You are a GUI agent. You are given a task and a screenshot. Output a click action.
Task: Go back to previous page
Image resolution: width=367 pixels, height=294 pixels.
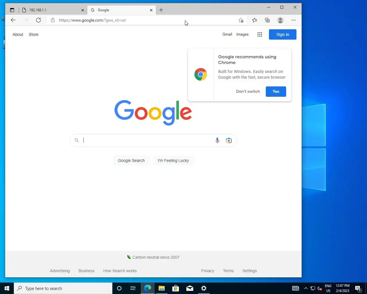click(x=13, y=20)
